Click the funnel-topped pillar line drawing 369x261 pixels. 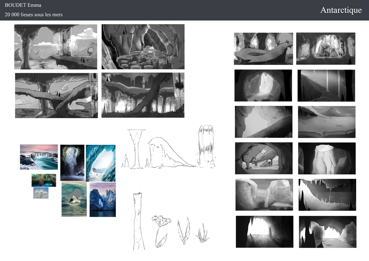point(136,149)
